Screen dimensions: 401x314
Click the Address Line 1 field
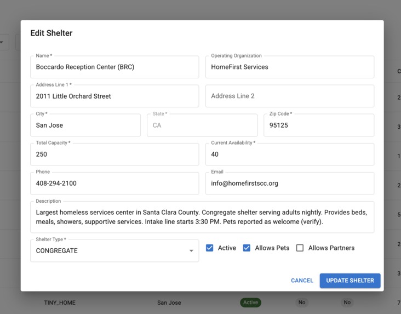click(114, 96)
